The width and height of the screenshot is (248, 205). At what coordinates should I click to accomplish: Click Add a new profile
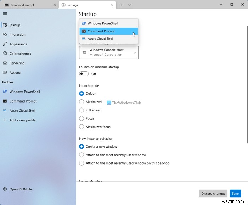38,120
